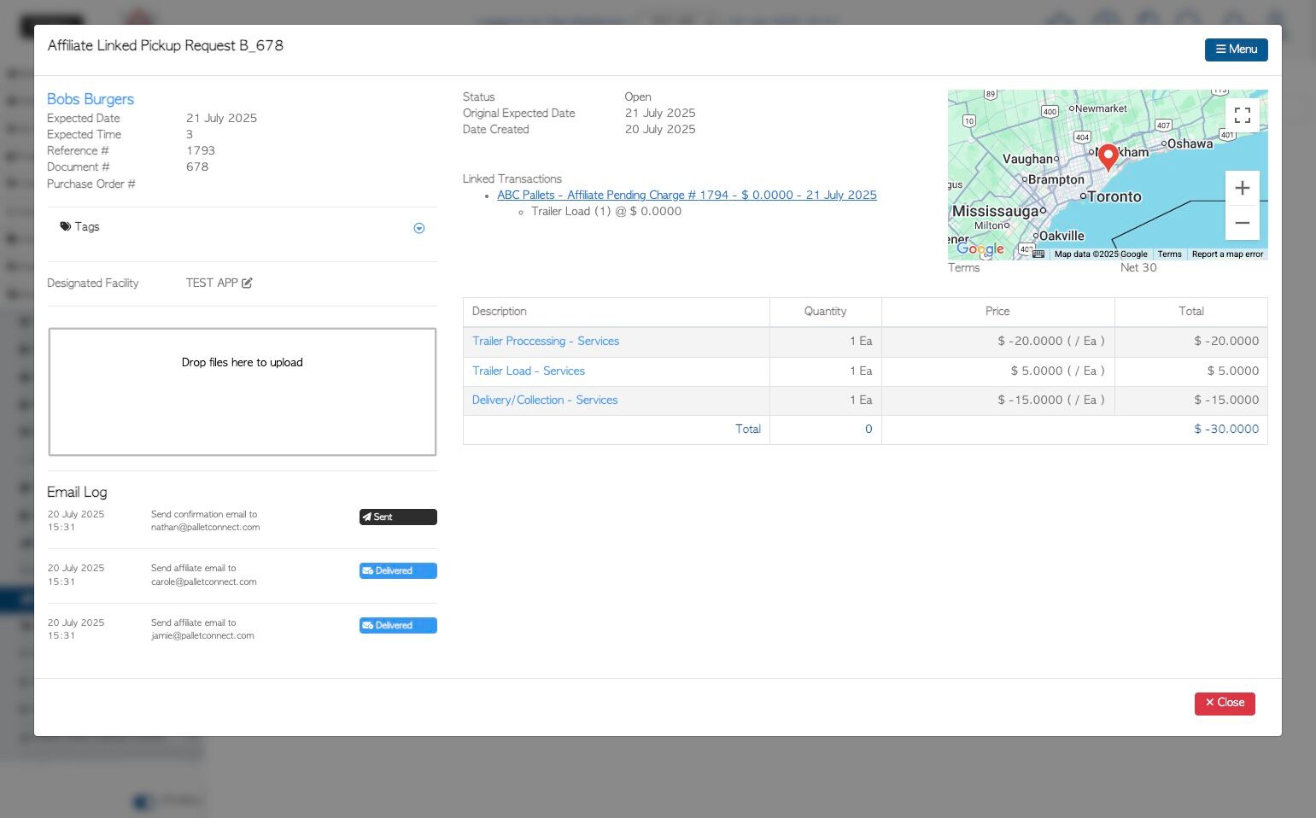This screenshot has height=818, width=1316.
Task: Click the jamie@palletconnect.com affiliate email entry
Action: pyautogui.click(x=202, y=629)
